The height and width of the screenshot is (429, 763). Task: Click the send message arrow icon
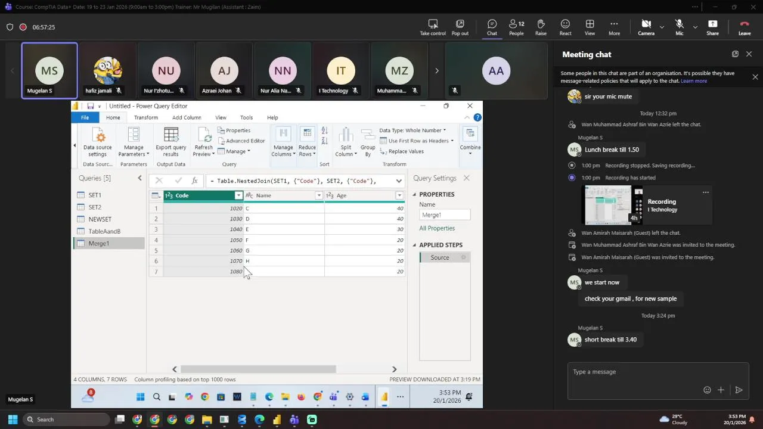(739, 390)
